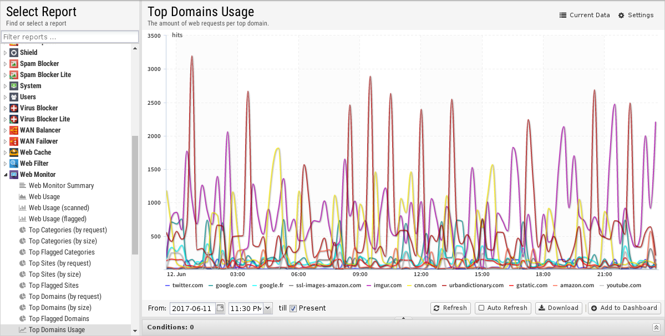Click the scrollbar down arrow in report list
This screenshot has height=336, width=665.
[x=135, y=331]
